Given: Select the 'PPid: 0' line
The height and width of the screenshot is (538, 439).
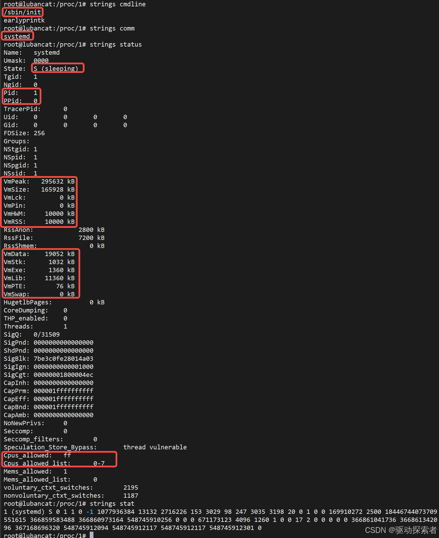Looking at the screenshot, I should point(21,101).
